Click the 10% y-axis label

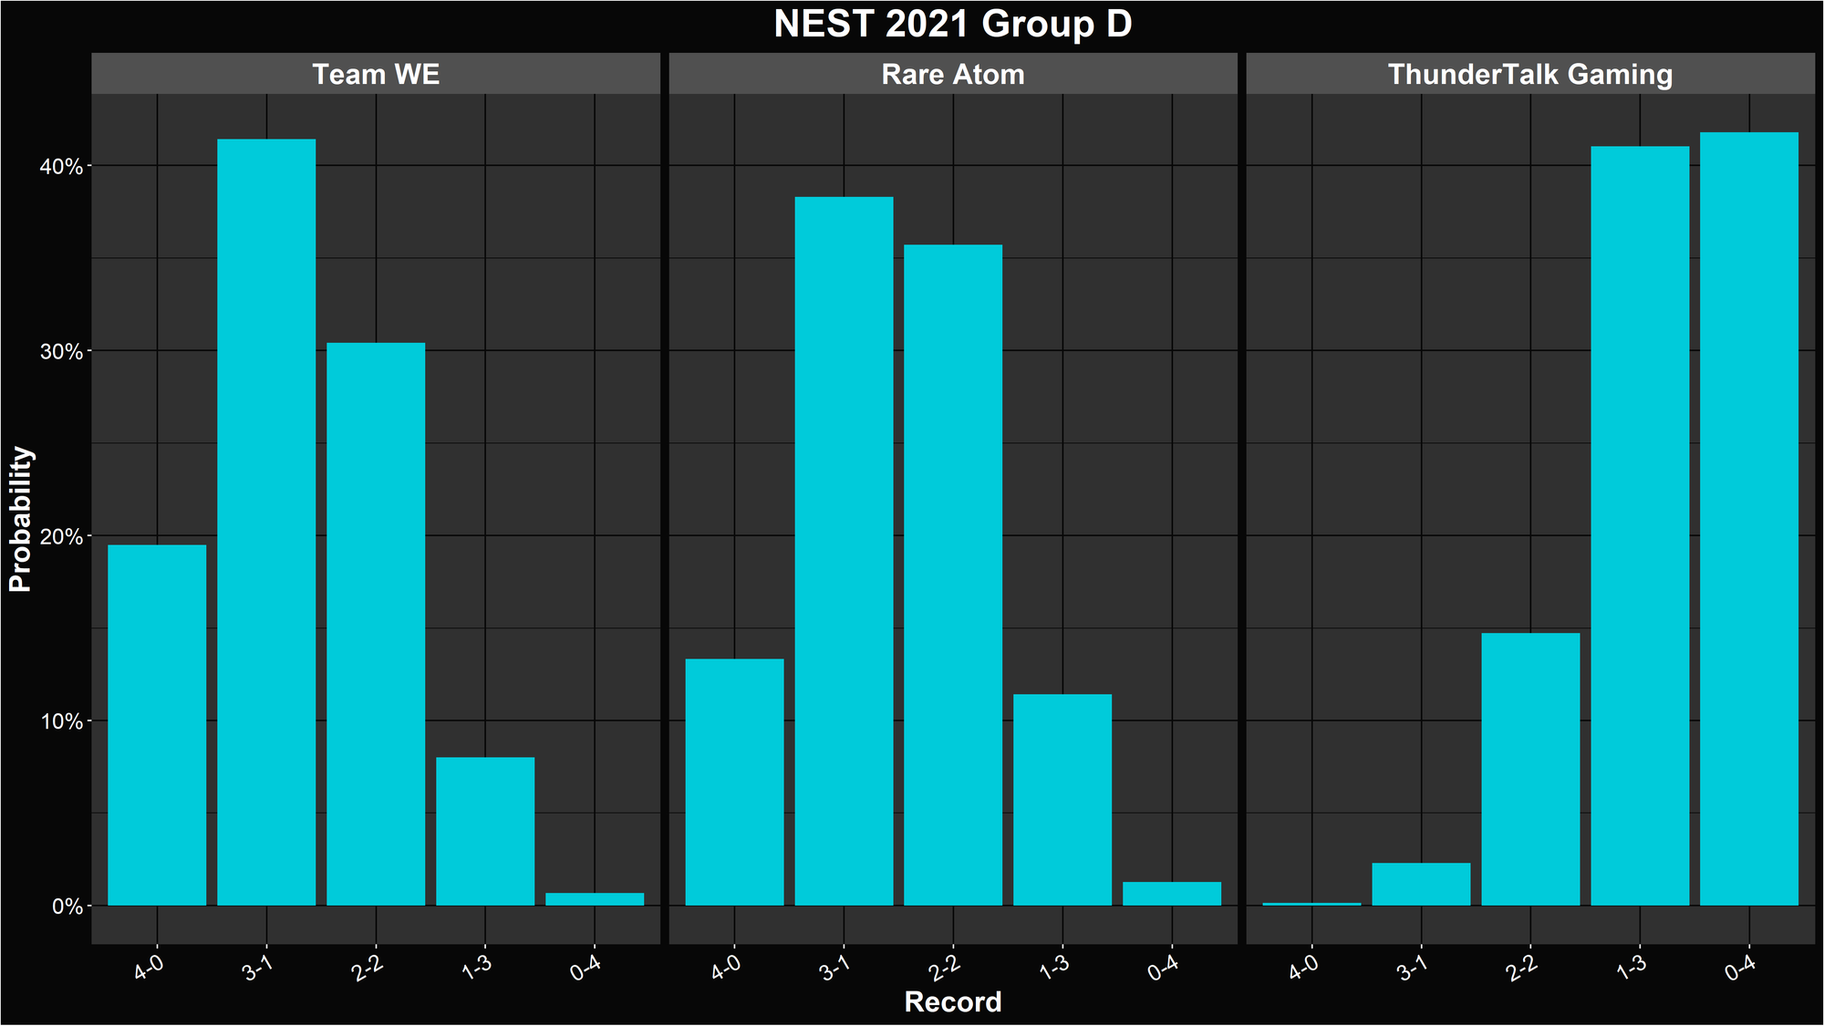tap(61, 721)
